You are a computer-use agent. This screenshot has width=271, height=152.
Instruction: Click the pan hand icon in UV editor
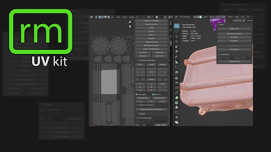click(x=130, y=26)
